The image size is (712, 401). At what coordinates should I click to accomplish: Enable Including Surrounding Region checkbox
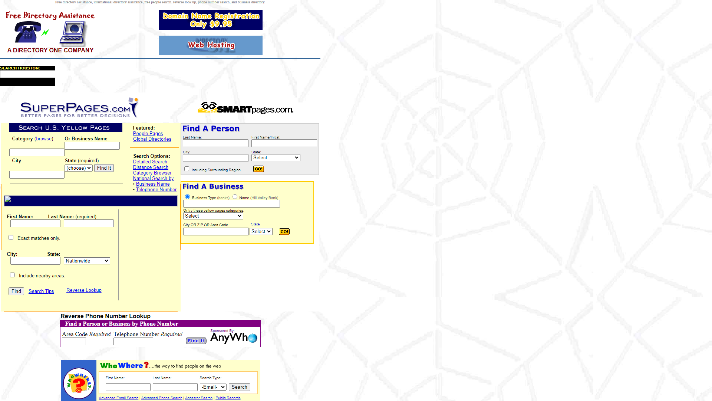point(187,169)
